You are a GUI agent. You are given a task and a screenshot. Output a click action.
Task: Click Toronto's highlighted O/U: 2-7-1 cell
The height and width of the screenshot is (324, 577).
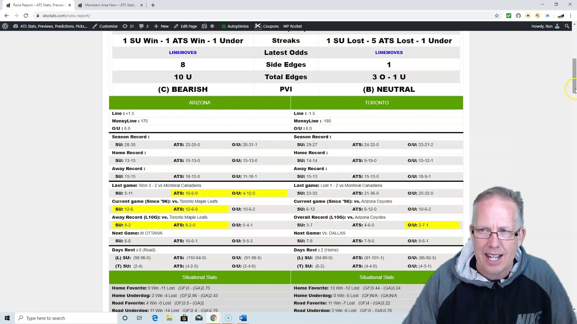(x=432, y=225)
